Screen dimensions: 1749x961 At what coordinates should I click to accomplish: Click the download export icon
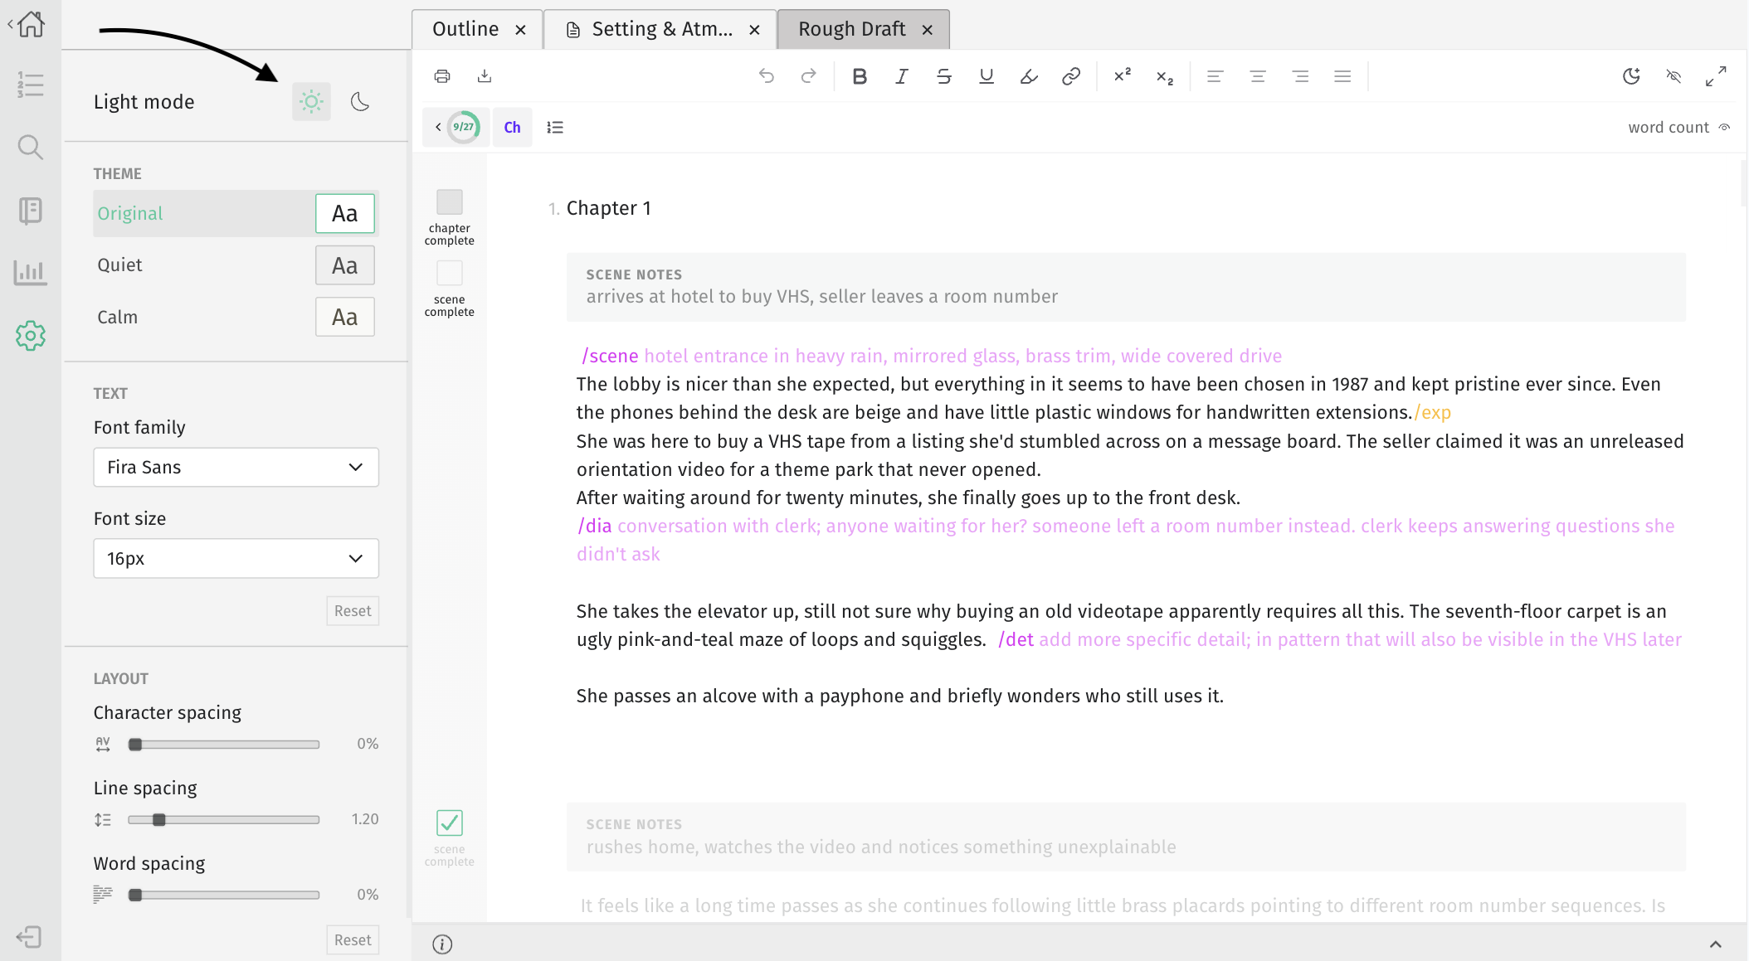485,76
